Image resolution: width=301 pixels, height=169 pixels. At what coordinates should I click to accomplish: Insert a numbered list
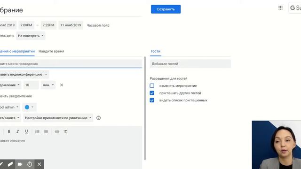point(37,131)
